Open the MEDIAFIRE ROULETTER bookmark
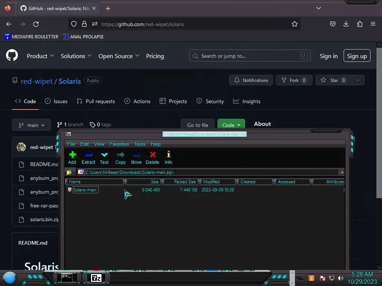The width and height of the screenshot is (382, 286). [31, 36]
